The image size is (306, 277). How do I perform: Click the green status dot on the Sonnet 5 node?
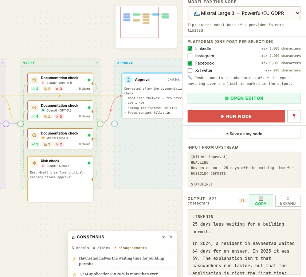[89, 80]
